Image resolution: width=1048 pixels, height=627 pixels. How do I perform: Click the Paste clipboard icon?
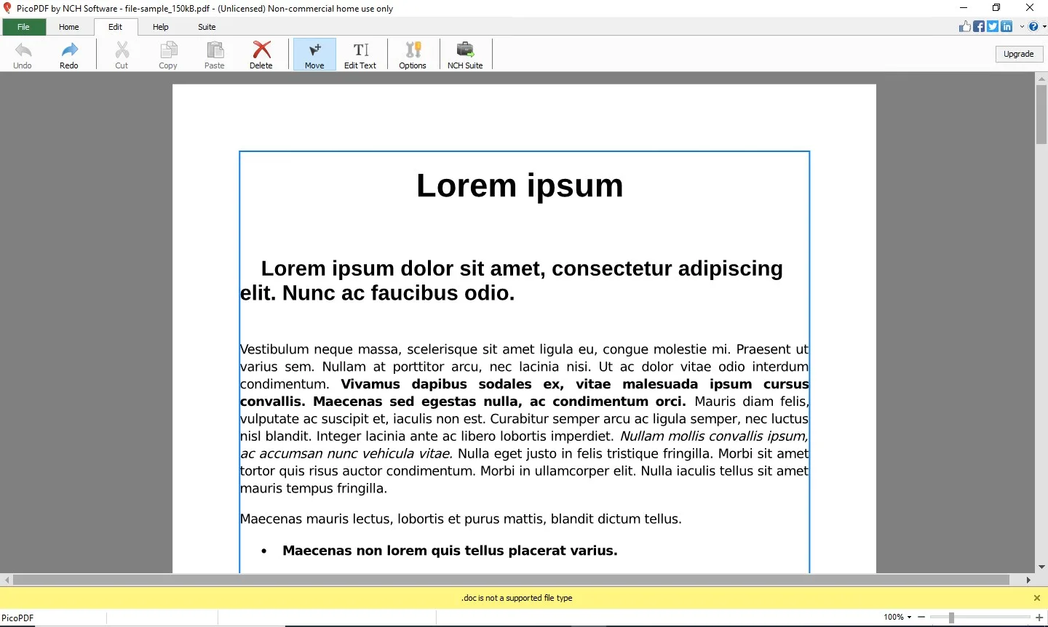coord(215,50)
